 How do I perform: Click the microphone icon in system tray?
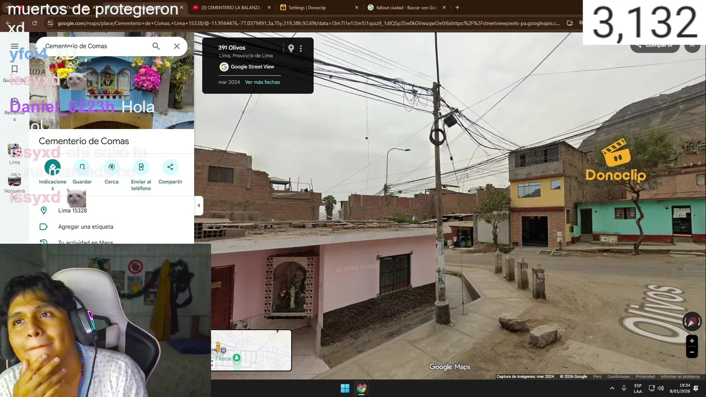[x=624, y=388]
